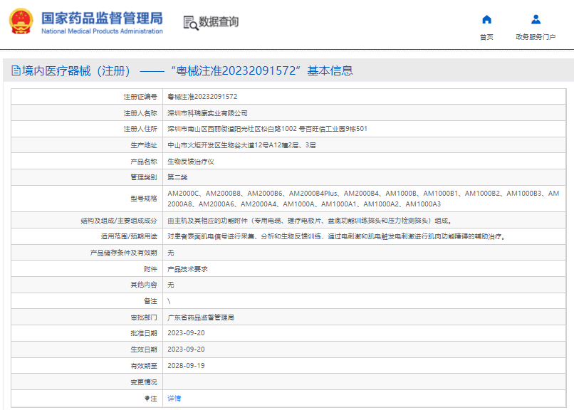Screen dimensions: 574x410
Task: Click the 首页 text link
Action: click(486, 37)
